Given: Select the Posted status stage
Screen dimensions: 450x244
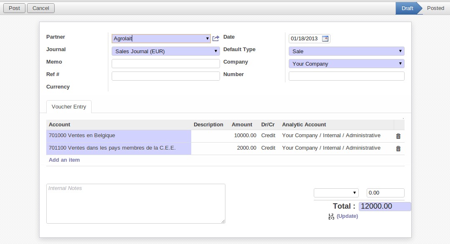Looking at the screenshot, I should pos(435,8).
